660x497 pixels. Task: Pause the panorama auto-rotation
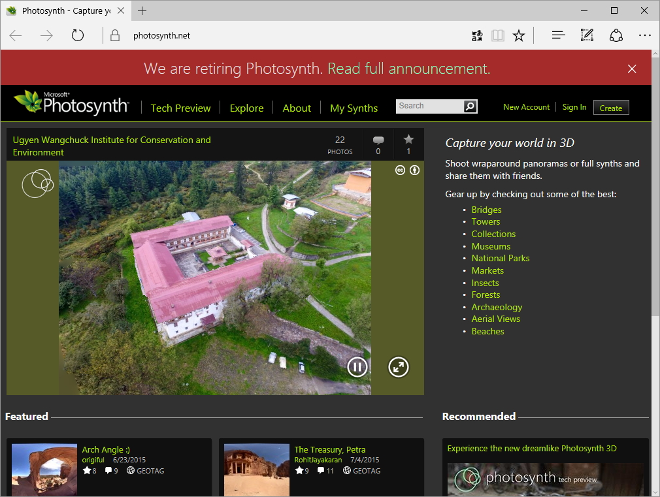tap(357, 367)
